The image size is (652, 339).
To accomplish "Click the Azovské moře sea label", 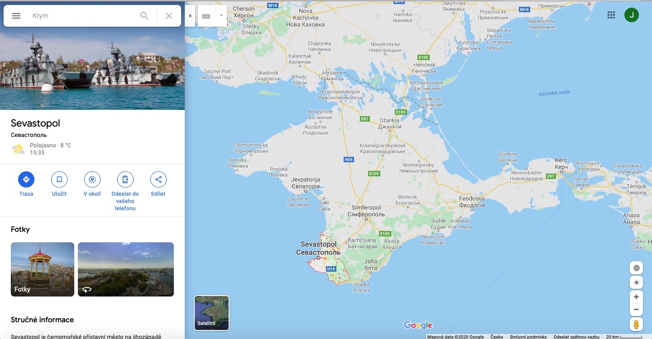I will [554, 93].
